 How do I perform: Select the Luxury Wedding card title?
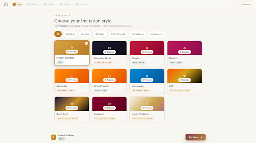(x=140, y=114)
